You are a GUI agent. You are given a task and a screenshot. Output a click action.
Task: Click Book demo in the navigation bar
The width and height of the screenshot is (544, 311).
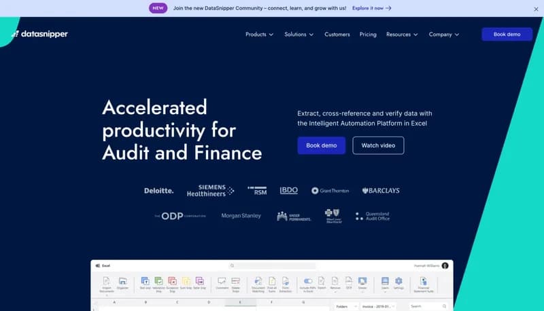click(x=507, y=34)
